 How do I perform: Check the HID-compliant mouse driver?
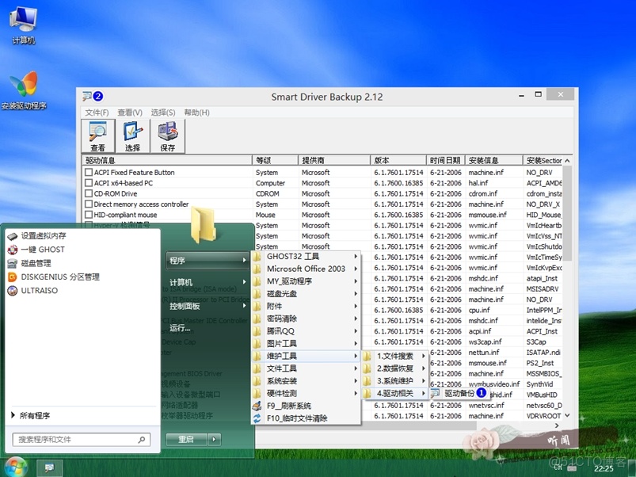click(88, 215)
